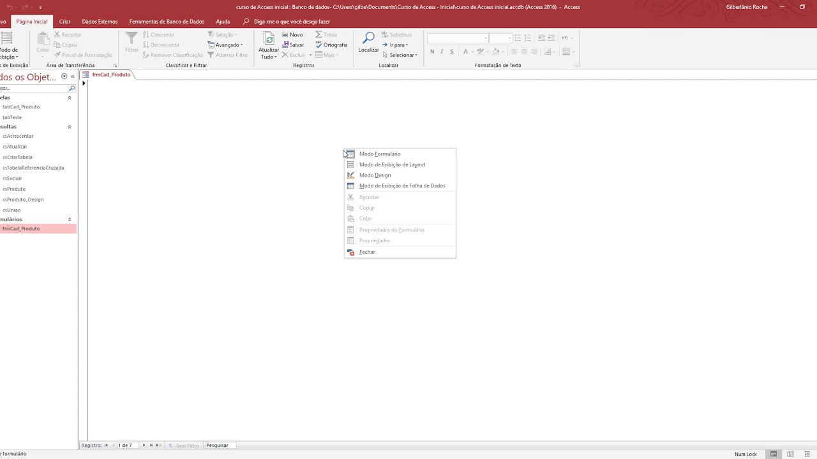Click Remover Classificação
The width and height of the screenshot is (817, 459).
coord(173,55)
